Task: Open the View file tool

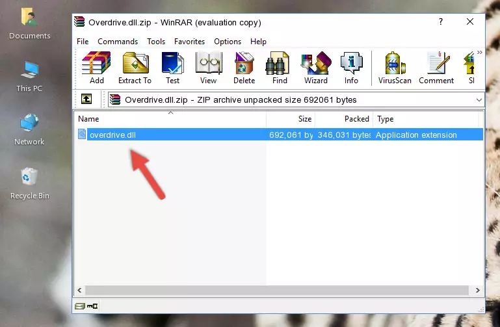Action: 209,68
